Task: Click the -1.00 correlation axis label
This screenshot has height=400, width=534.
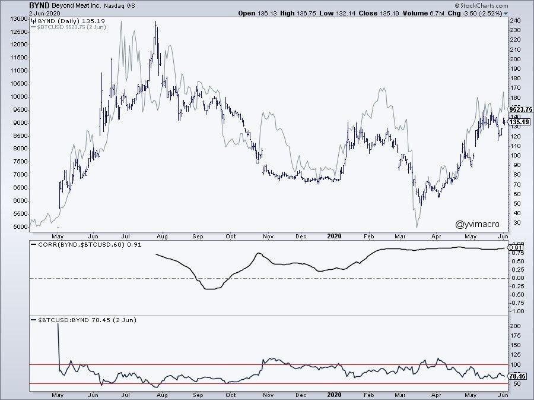Action: pos(517,311)
